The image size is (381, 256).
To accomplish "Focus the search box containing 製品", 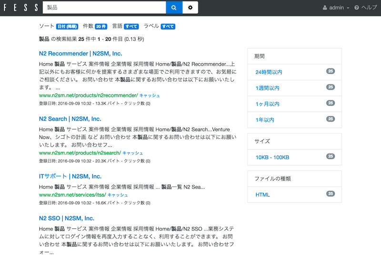I will coord(104,8).
